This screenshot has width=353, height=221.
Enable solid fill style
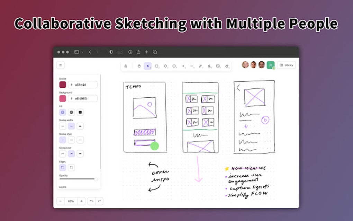coord(80,112)
